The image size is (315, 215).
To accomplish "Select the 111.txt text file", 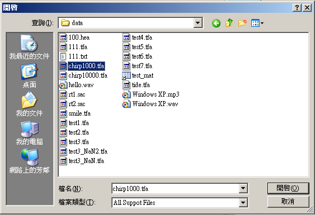I will (x=73, y=56).
